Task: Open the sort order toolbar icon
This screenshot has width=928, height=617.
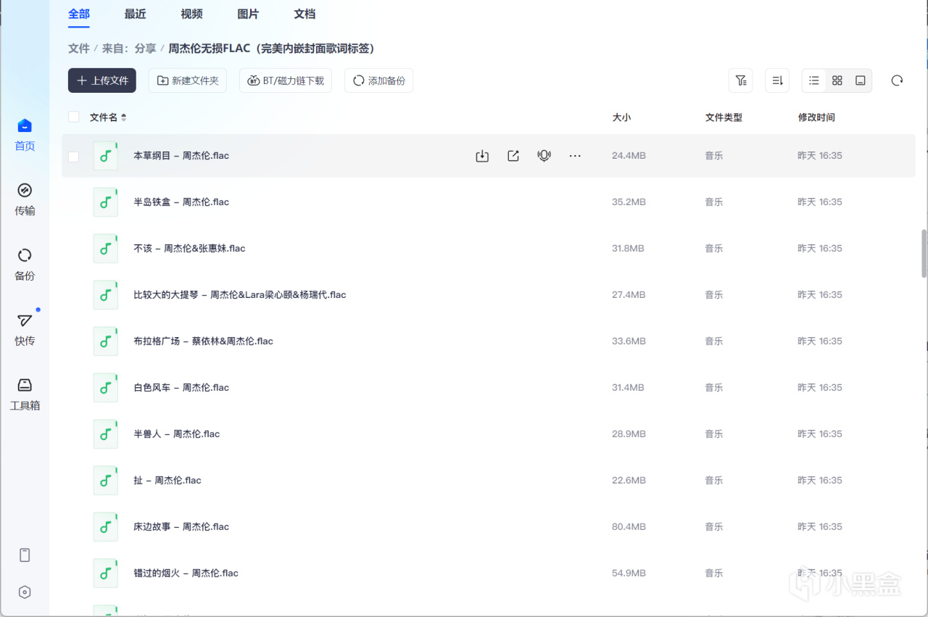Action: [777, 80]
